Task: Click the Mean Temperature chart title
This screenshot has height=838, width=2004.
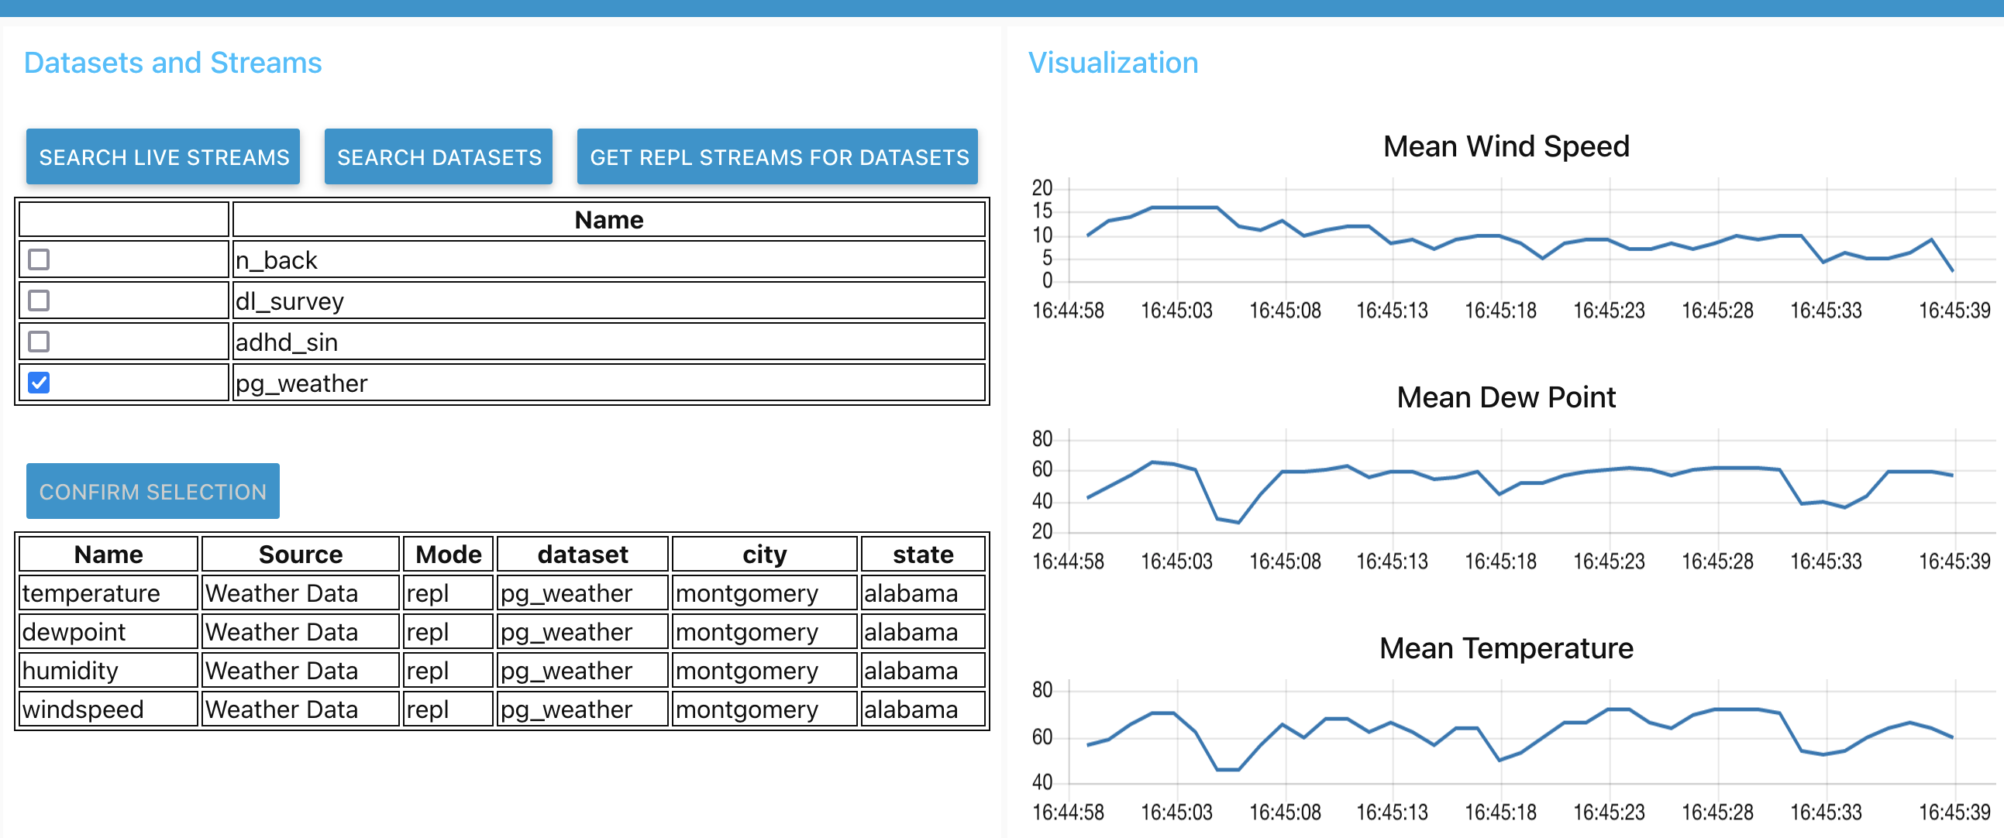Action: coord(1506,648)
